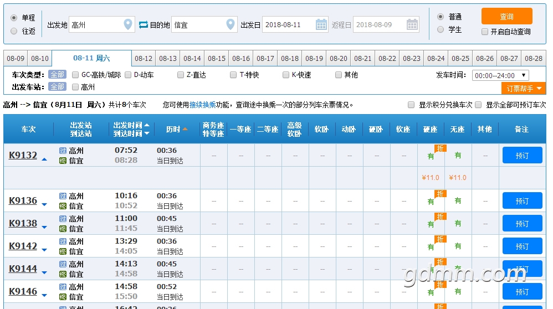Click the 折 discount badge for K9146
Screen dimensions: 553x309
click(x=440, y=285)
